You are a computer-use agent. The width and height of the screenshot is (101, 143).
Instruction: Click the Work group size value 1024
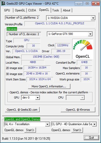tap(86, 79)
